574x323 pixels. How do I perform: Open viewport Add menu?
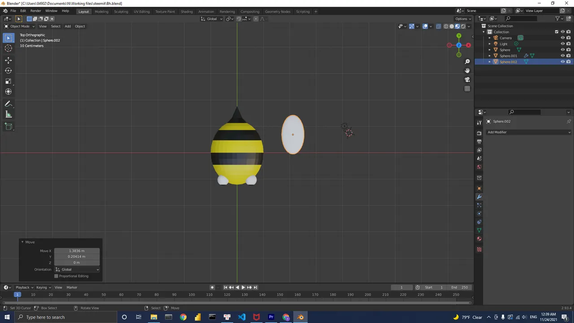point(68,26)
